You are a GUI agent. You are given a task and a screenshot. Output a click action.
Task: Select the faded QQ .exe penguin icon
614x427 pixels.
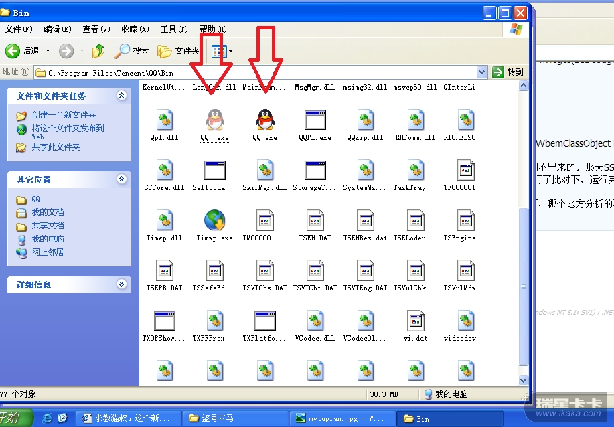pos(214,119)
